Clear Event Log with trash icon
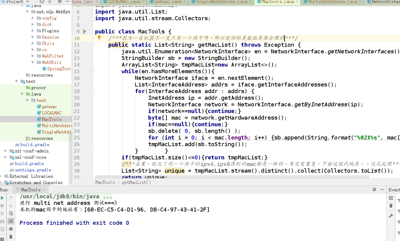400x241 pixels. pyautogui.click(x=391, y=206)
